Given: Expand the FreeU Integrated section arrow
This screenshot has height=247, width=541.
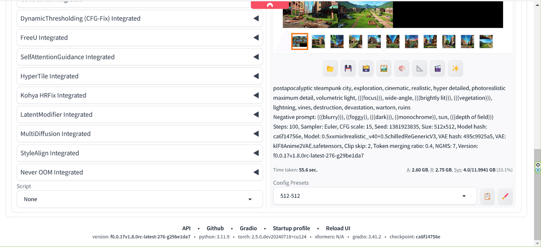Looking at the screenshot, I should click(x=256, y=38).
